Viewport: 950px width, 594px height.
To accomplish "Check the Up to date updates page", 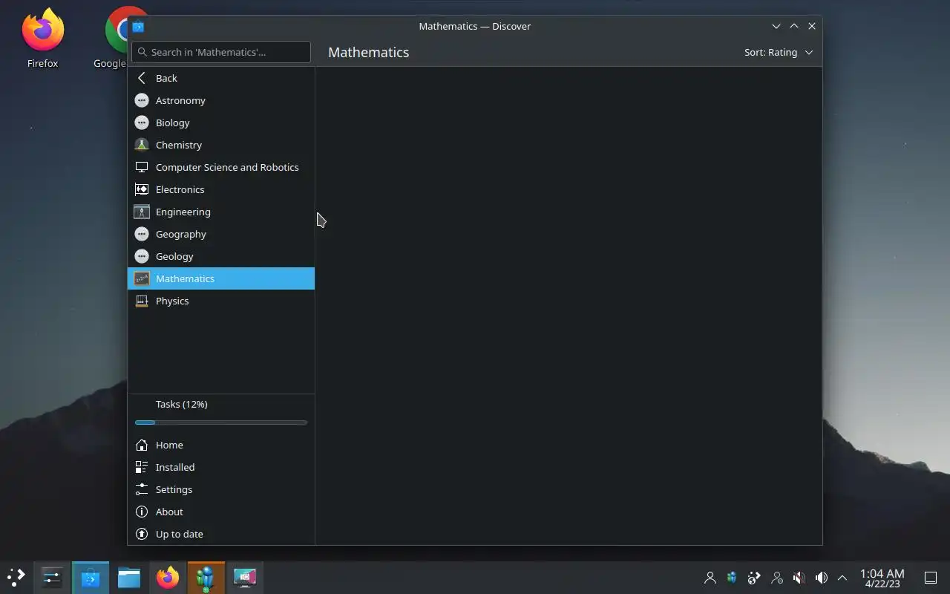I will (221, 534).
